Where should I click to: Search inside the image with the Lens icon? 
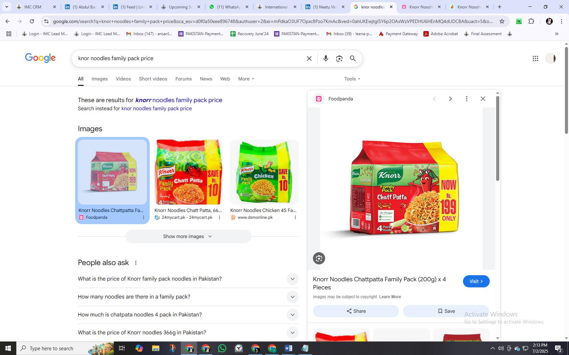[x=319, y=258]
